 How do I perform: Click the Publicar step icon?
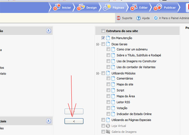point(157,7)
